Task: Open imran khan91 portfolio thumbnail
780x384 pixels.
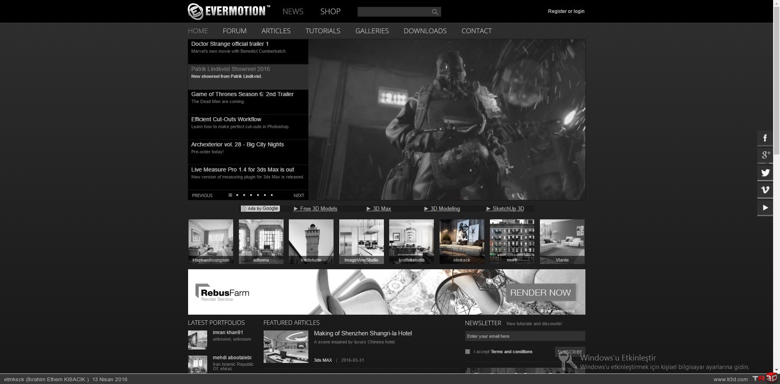Action: tap(197, 340)
